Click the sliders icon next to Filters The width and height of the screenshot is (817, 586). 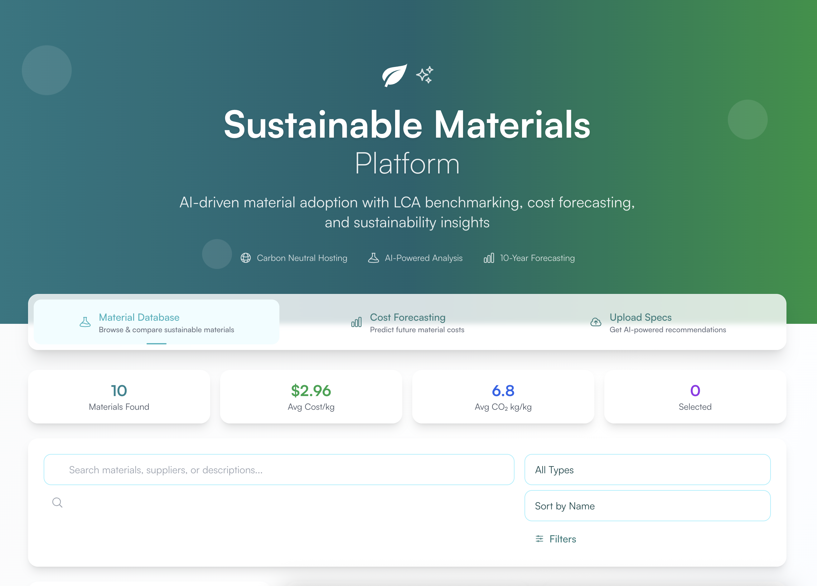click(x=539, y=538)
